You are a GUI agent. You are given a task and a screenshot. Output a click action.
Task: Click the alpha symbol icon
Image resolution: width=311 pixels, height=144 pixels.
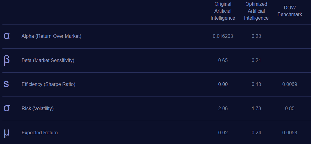[7, 36]
